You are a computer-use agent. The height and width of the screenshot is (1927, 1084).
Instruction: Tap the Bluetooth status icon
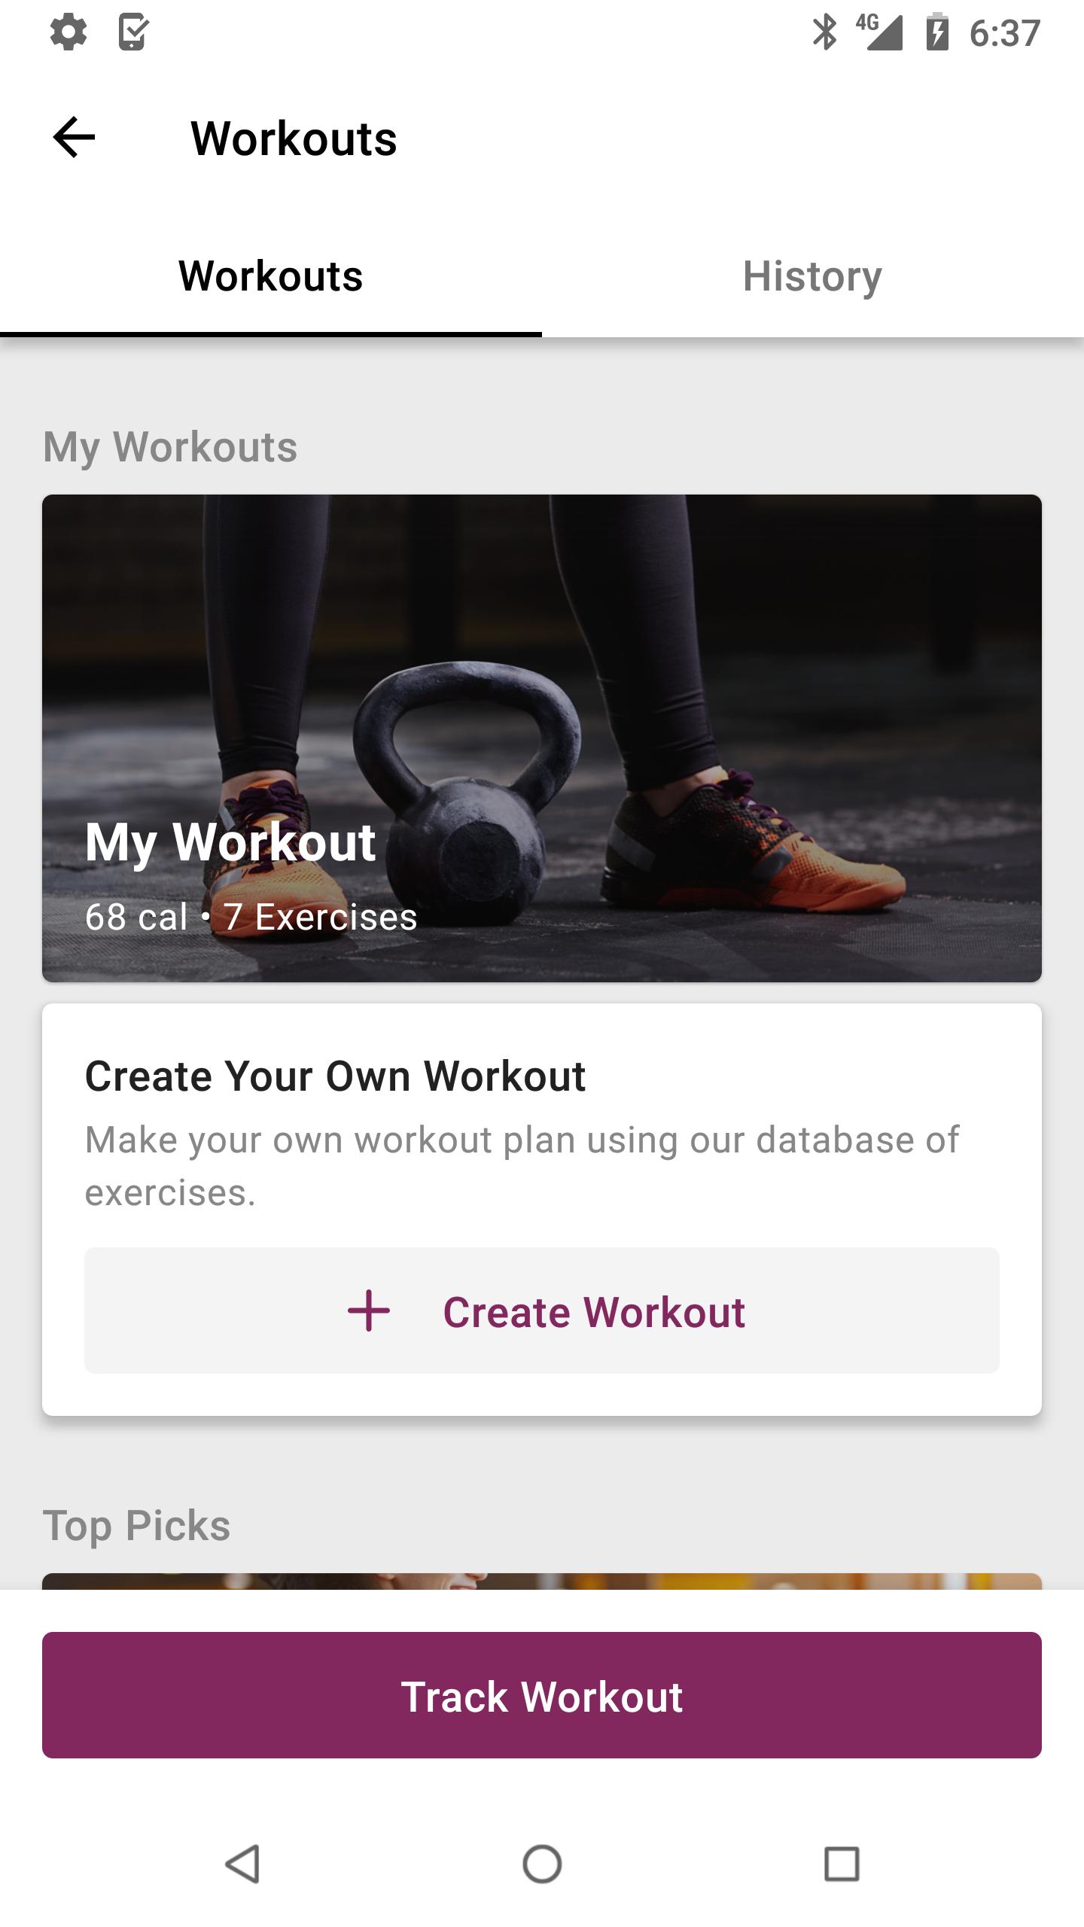824,33
